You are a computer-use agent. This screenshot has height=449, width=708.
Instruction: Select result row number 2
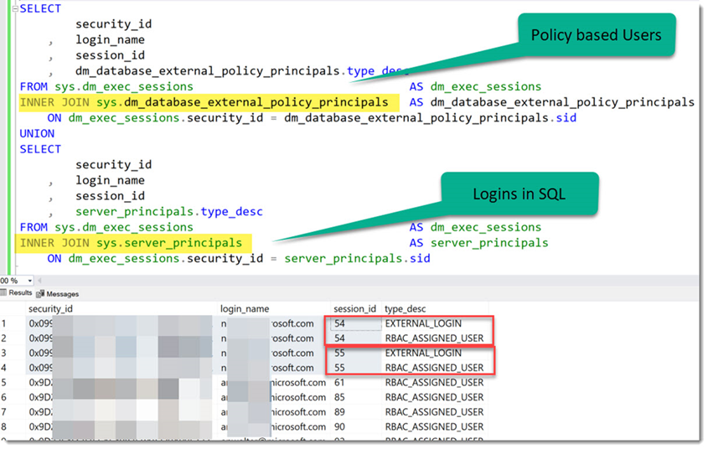[x=4, y=338]
